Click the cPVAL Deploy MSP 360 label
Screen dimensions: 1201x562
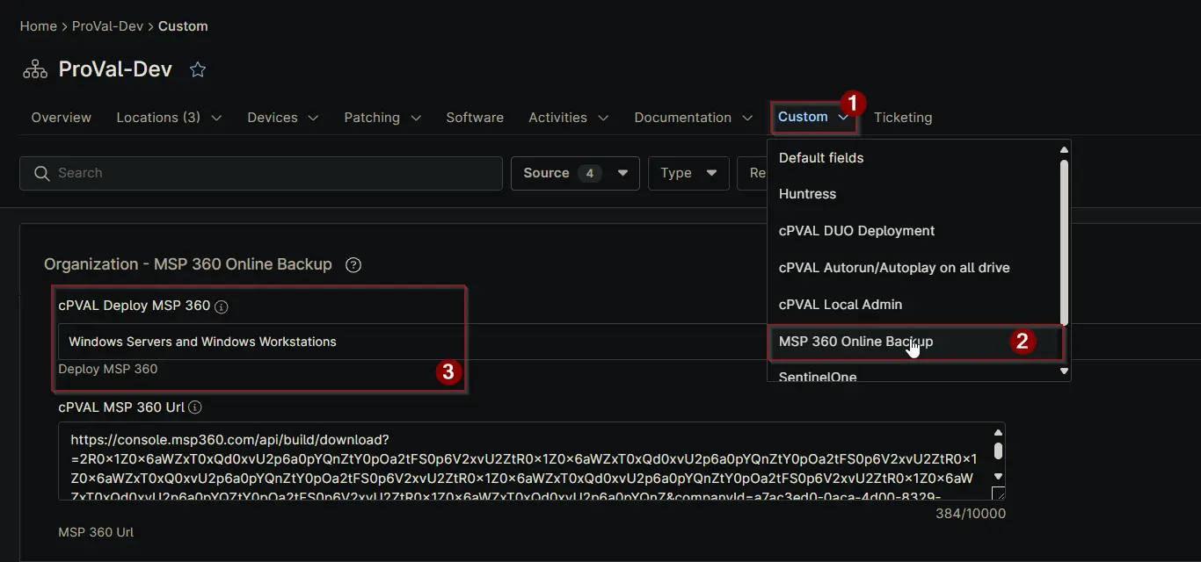[x=135, y=306]
